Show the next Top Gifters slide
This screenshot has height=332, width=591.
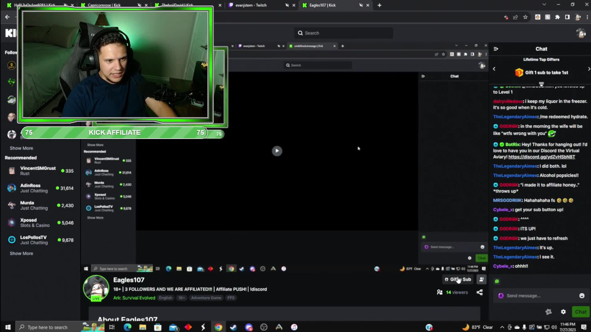click(x=589, y=69)
